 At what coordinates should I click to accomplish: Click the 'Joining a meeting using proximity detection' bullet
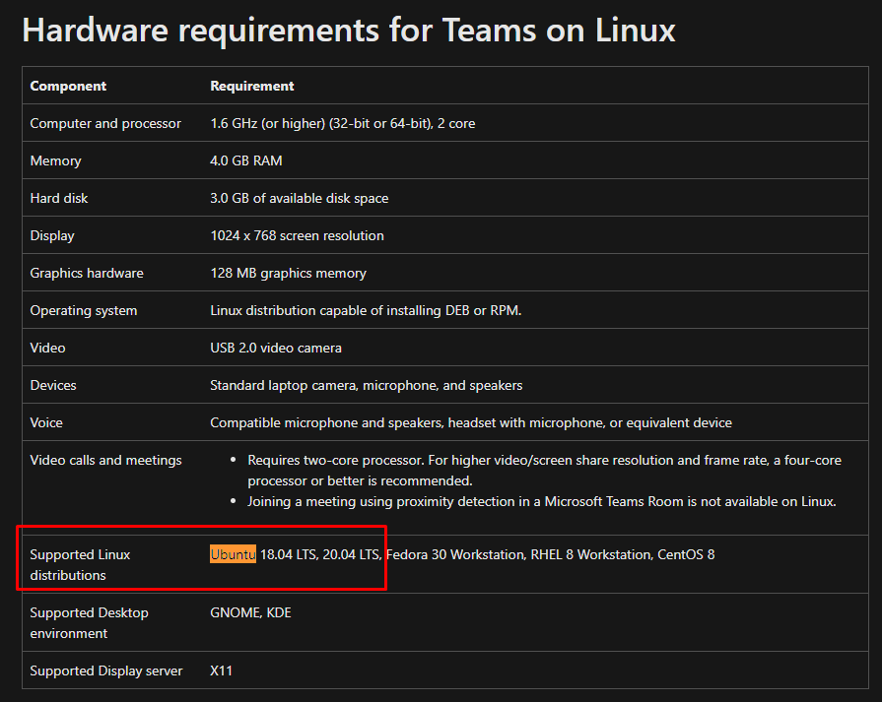click(542, 501)
